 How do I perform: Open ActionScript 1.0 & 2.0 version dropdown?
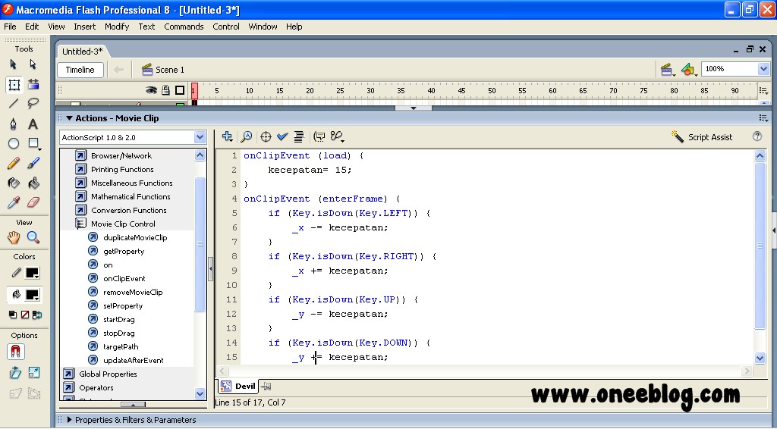(x=200, y=137)
